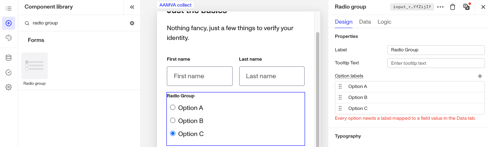Open the translations icon with red dot
Screen dimensions: 489x147
tap(467, 7)
